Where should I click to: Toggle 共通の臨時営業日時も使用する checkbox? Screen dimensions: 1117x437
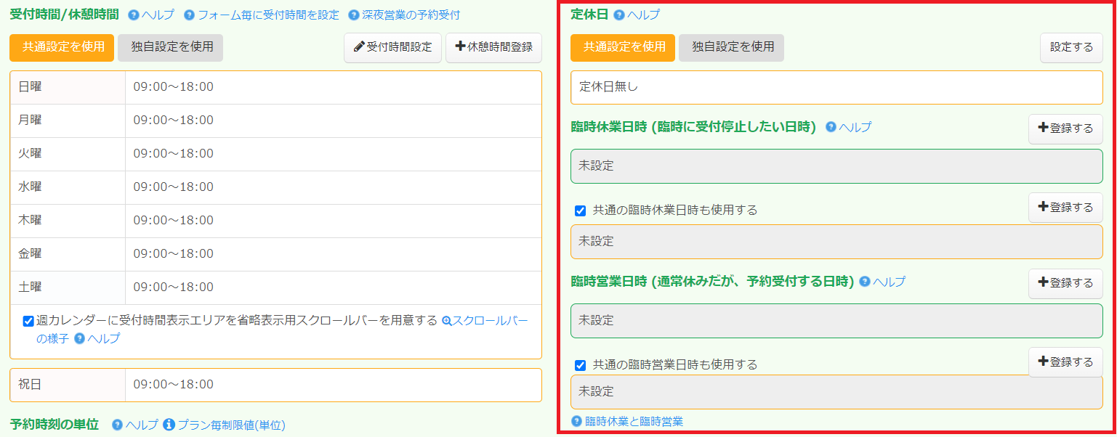[580, 365]
